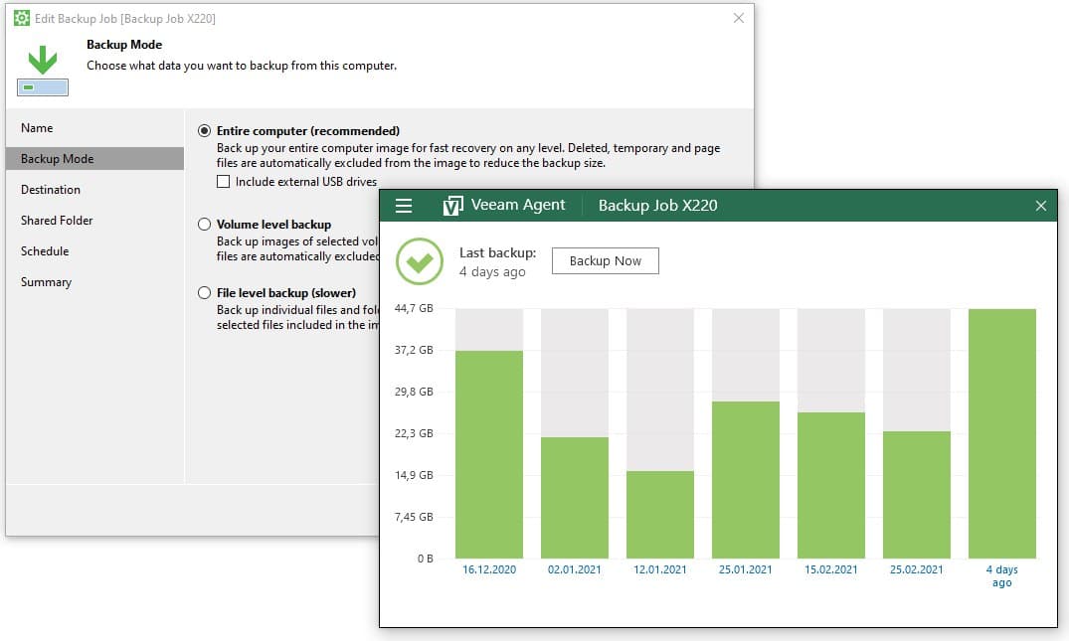Click the Veeam Agent logo icon

[x=452, y=206]
